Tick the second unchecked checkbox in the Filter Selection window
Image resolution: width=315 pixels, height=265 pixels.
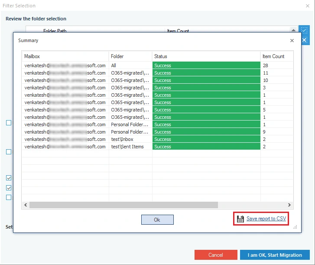tap(9, 152)
